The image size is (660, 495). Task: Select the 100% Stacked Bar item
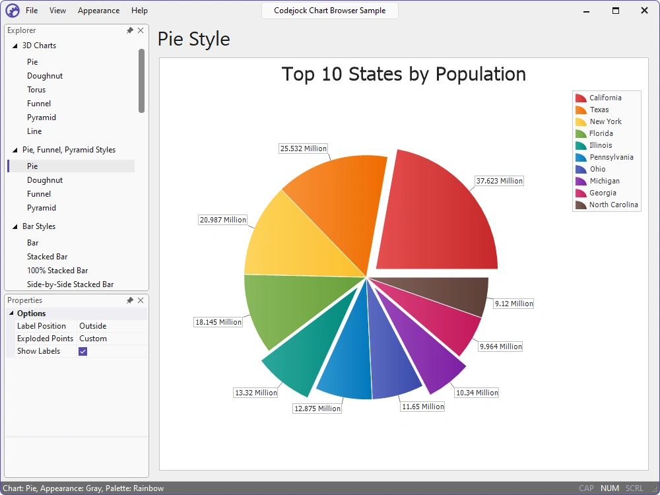pos(57,271)
